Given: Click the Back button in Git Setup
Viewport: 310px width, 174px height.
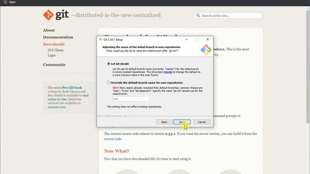Looking at the screenshot, I should (164, 122).
